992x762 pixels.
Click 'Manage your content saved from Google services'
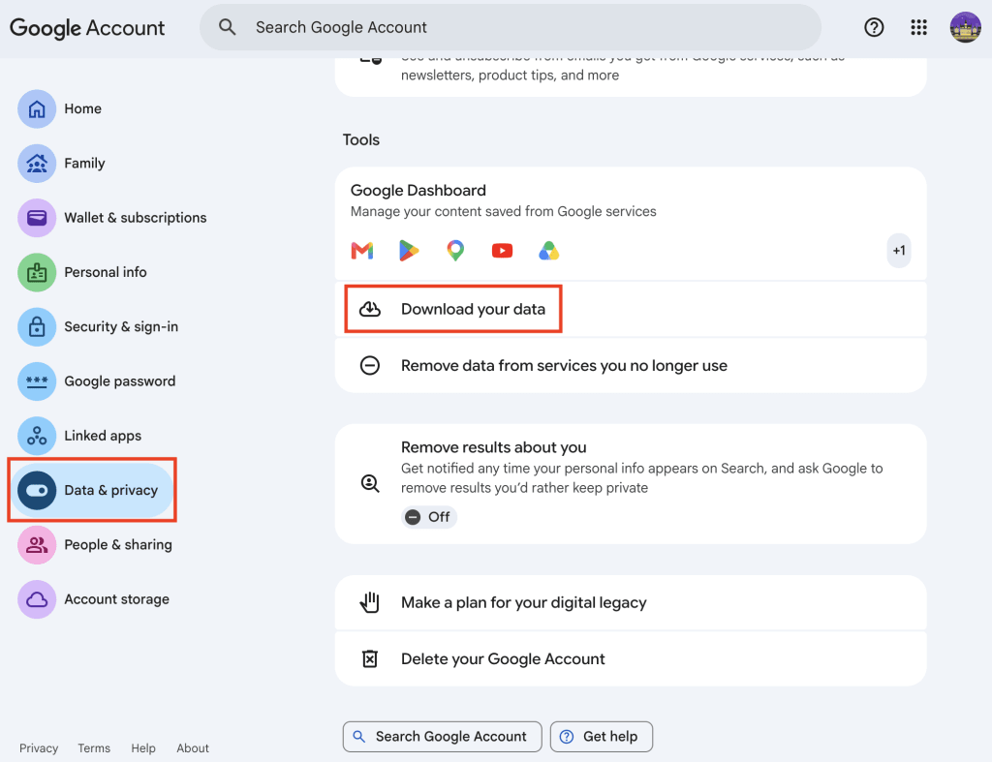504,211
